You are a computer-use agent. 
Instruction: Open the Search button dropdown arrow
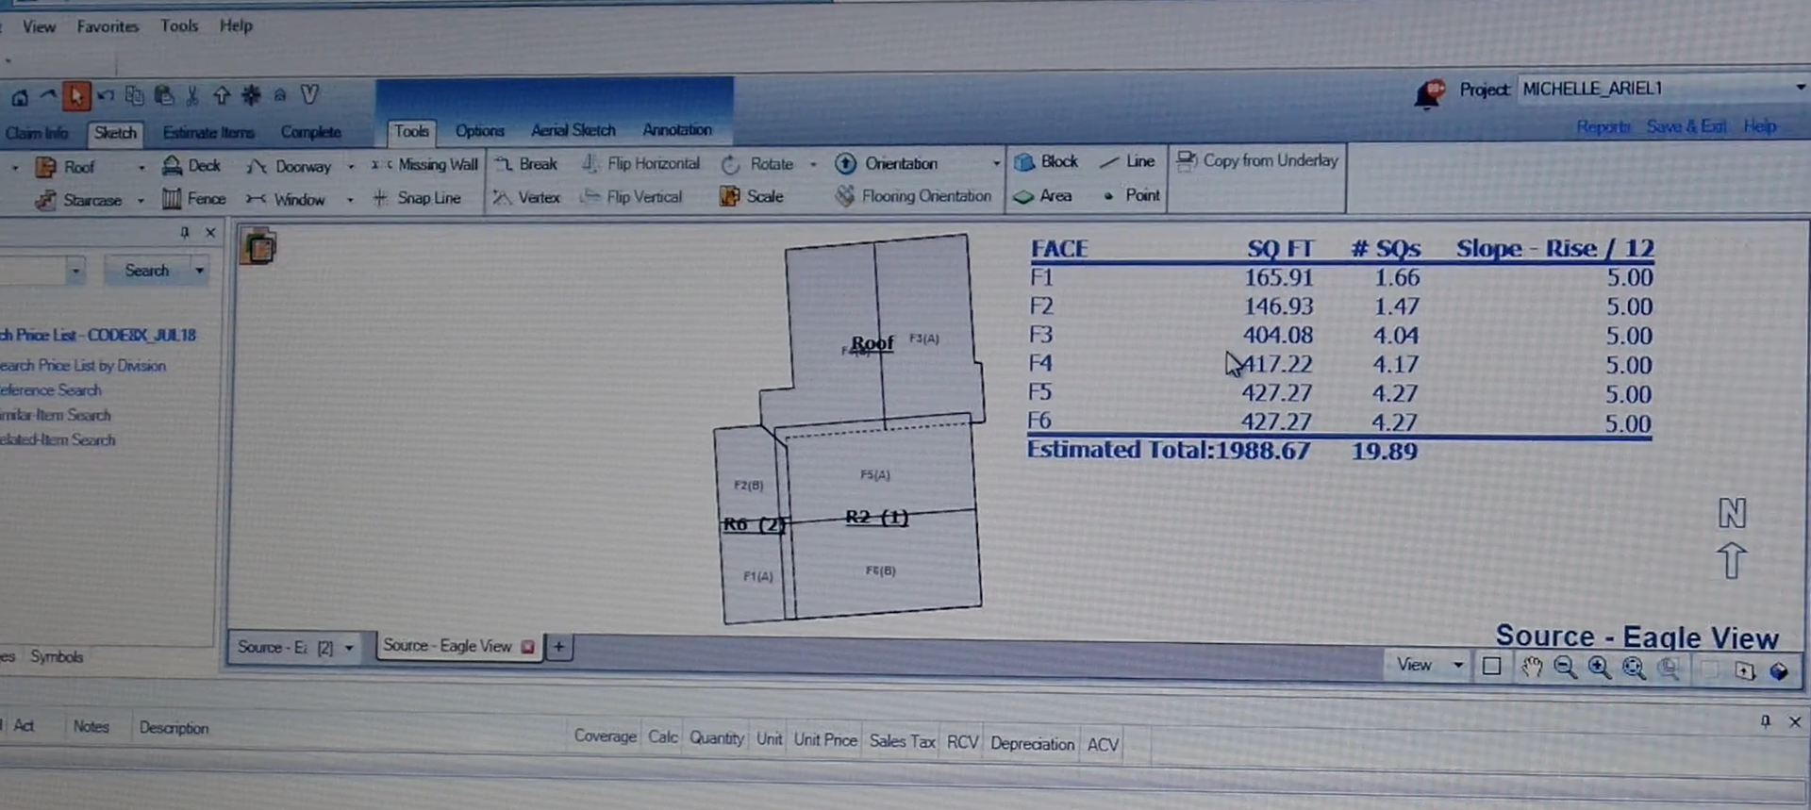click(x=200, y=271)
